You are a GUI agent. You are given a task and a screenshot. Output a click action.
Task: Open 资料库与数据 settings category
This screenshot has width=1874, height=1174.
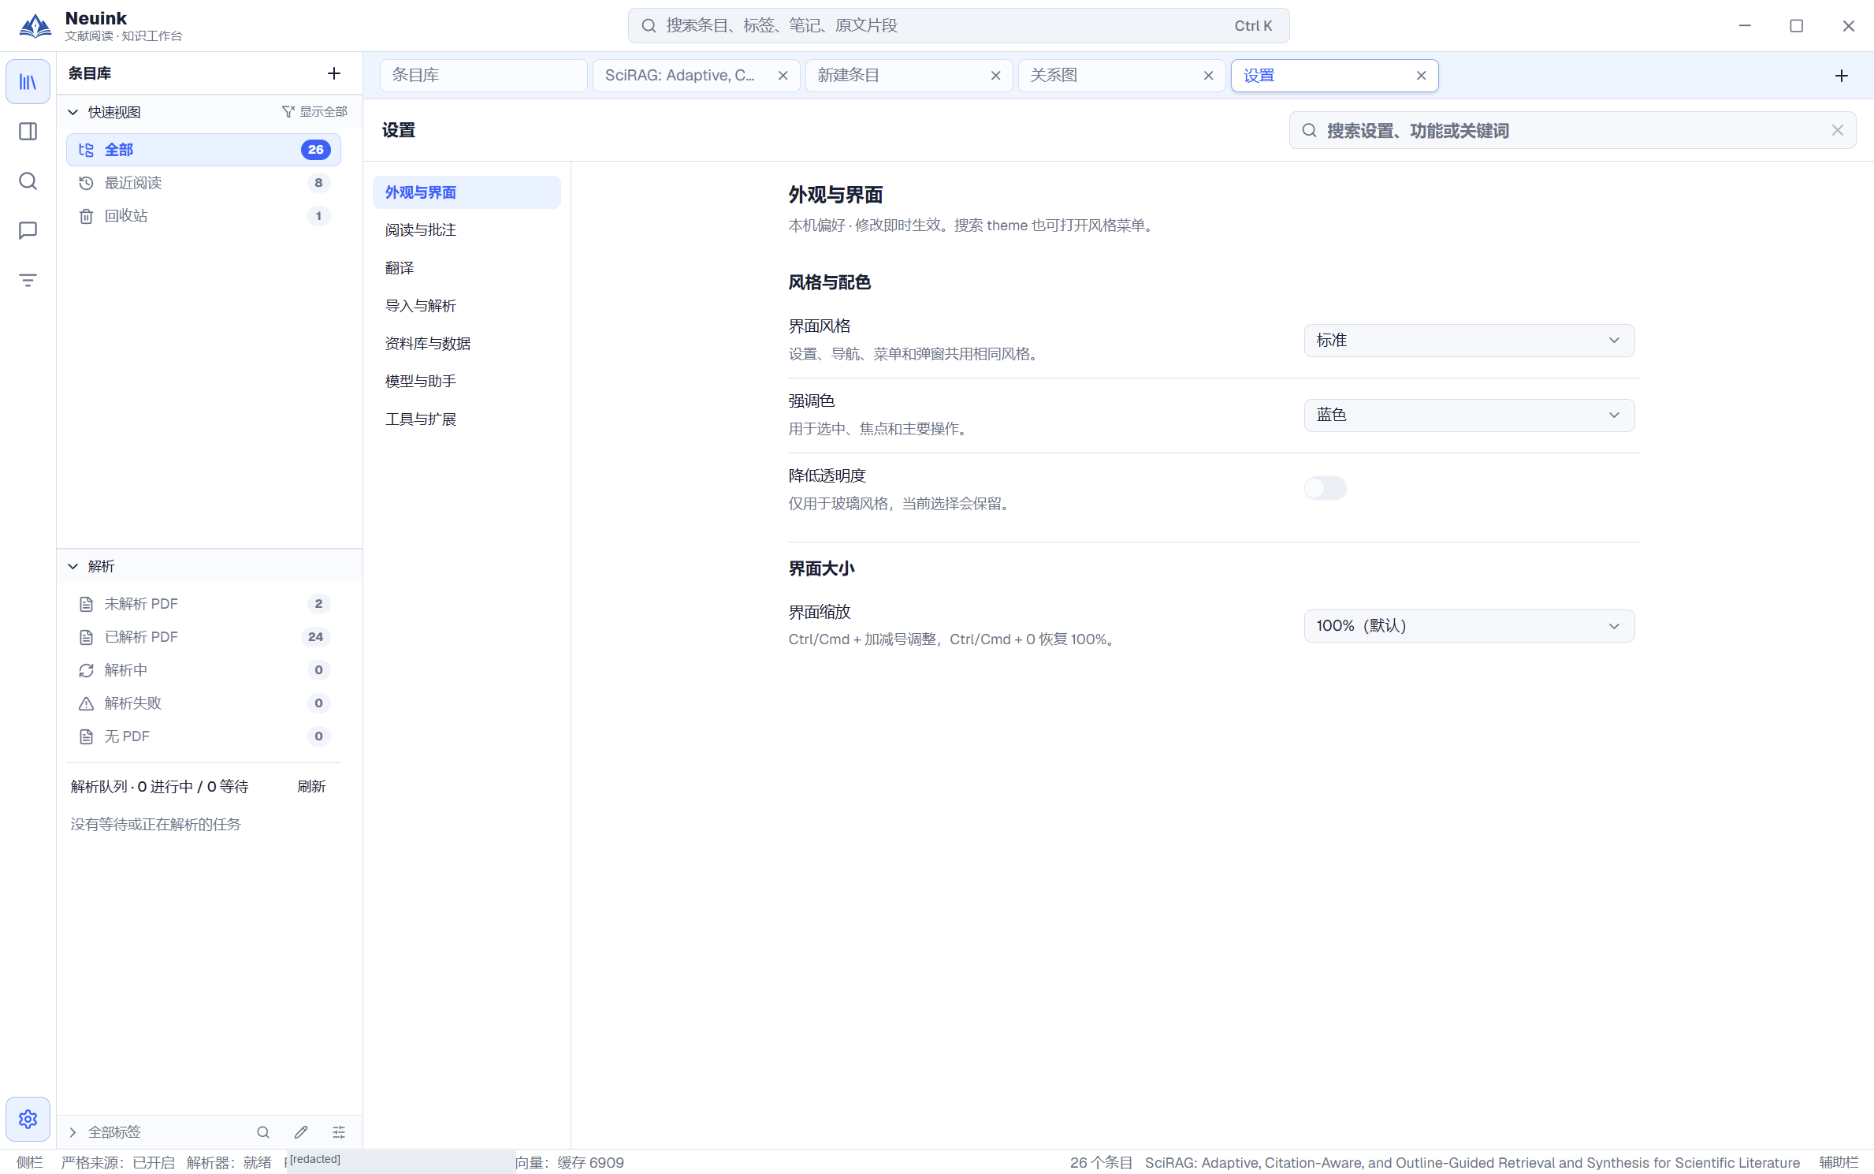tap(467, 344)
